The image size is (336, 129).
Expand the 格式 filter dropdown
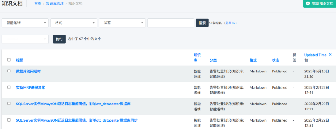[74, 23]
